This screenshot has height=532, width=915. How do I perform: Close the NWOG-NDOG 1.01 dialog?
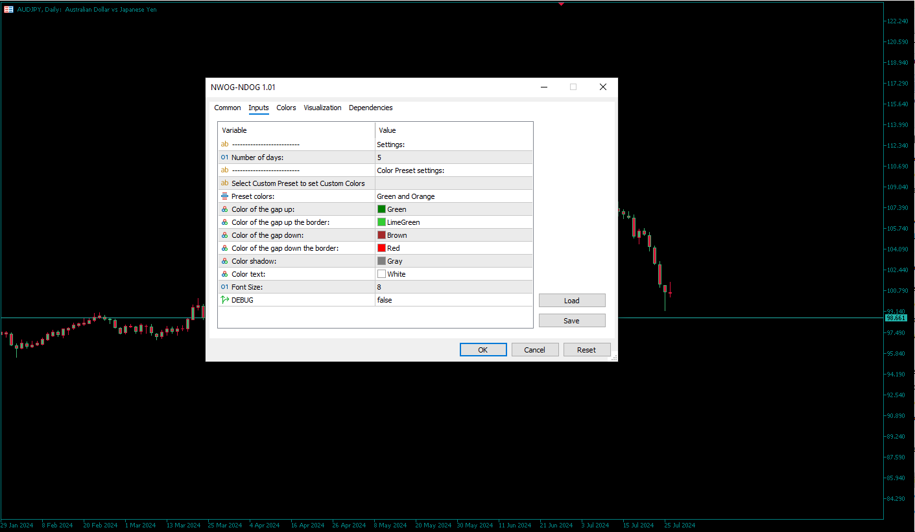click(x=602, y=87)
